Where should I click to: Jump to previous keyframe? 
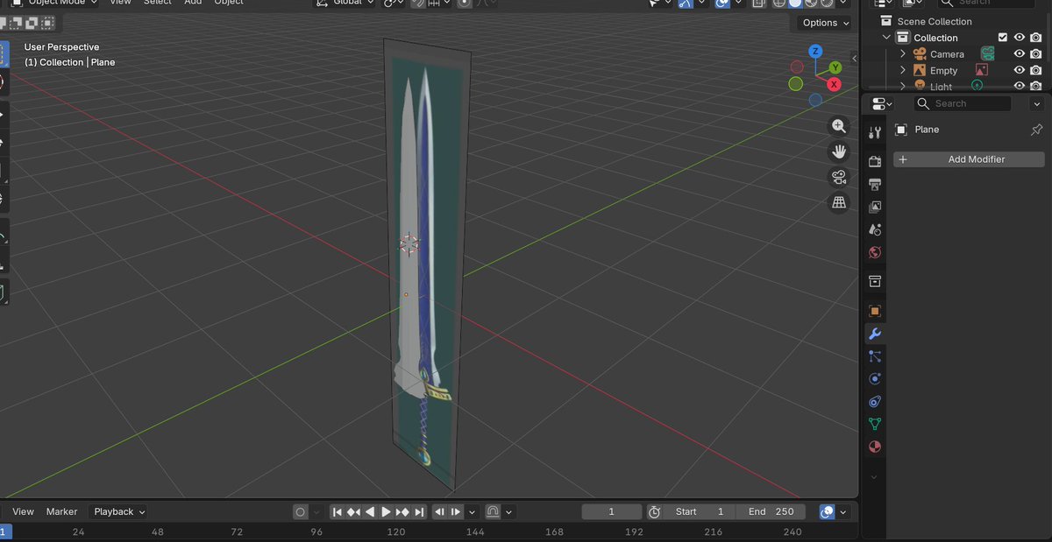coord(353,512)
